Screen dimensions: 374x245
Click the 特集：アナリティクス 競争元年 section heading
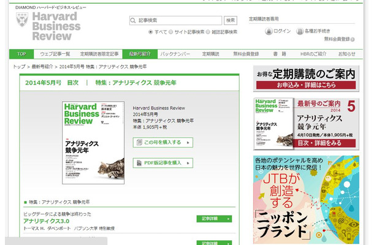(59, 202)
